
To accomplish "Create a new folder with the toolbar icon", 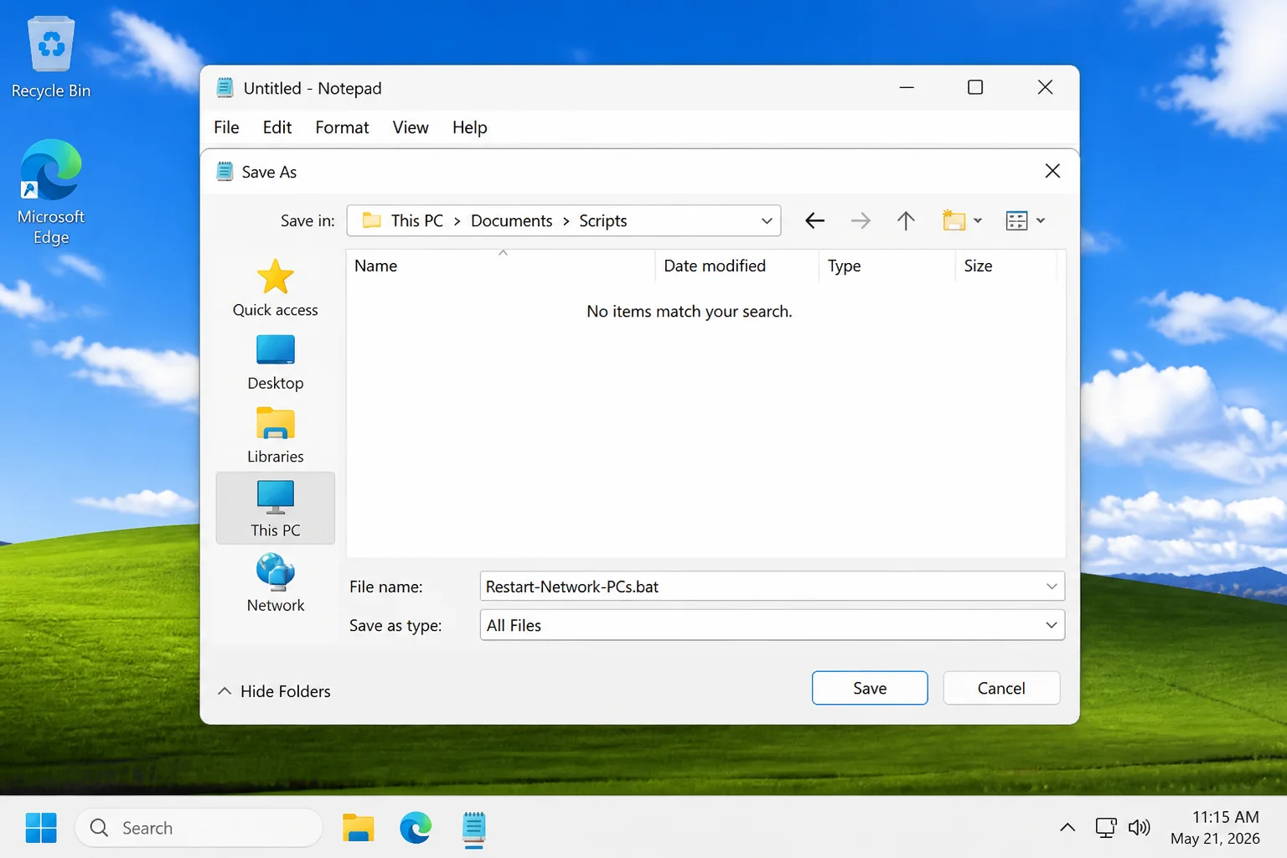I will [954, 220].
